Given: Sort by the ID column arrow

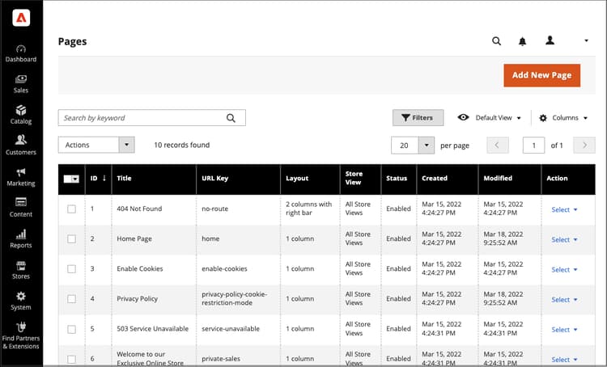Looking at the screenshot, I should click(x=104, y=178).
